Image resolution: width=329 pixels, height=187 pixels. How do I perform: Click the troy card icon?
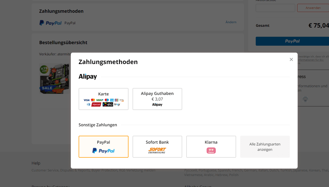pyautogui.click(x=117, y=104)
